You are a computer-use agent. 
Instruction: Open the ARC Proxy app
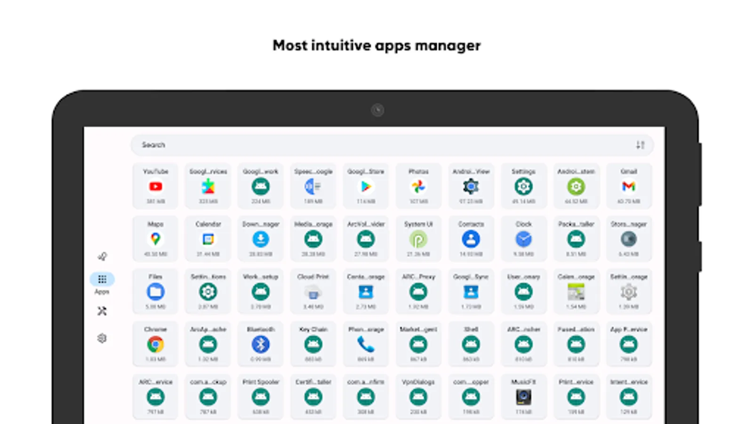418,292
